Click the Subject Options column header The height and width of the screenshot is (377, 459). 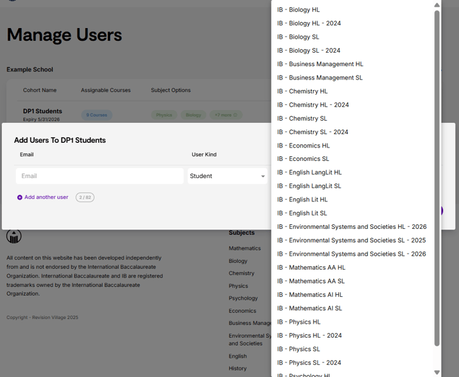171,90
